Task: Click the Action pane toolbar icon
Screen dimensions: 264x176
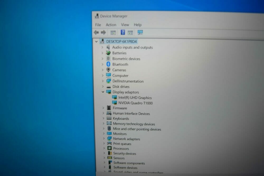Action: 130,32
